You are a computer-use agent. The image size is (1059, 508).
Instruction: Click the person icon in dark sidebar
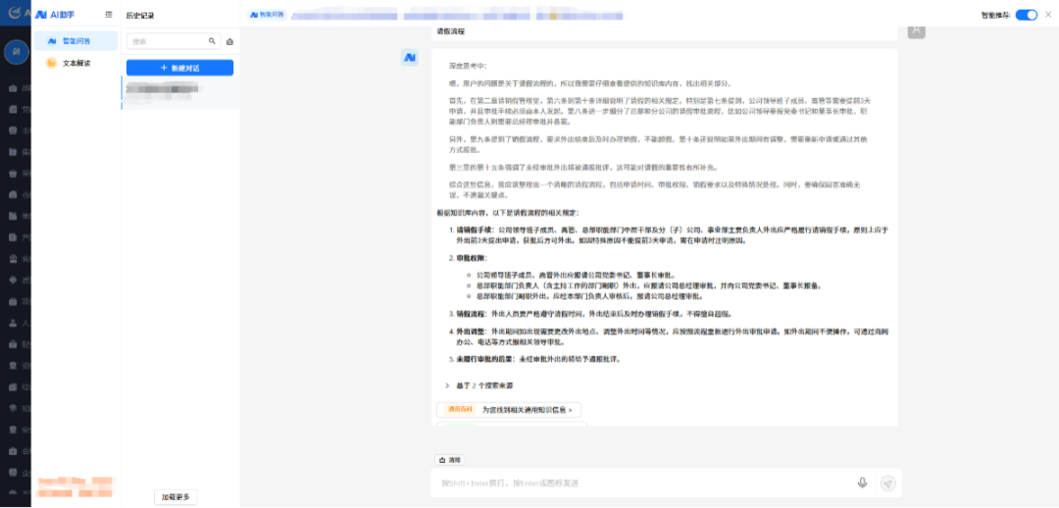click(13, 324)
